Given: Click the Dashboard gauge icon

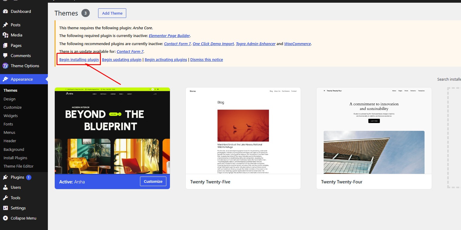Looking at the screenshot, I should (5, 11).
